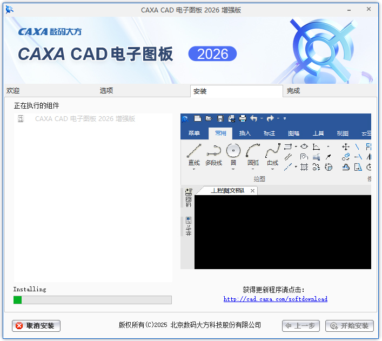This screenshot has width=382, height=341.
Task: Select the 多段线 (Polyline) tool icon
Action: 213,151
